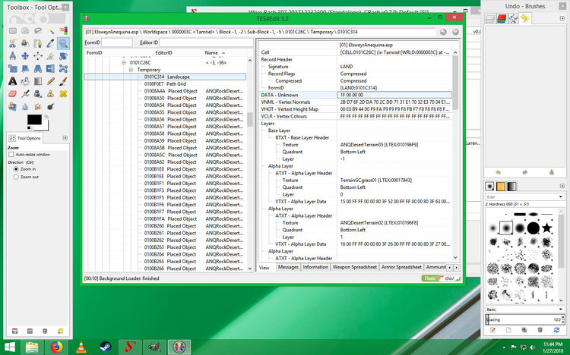This screenshot has height=355, width=570.
Task: Open the Armor Spreadsheet tab
Action: (x=401, y=267)
